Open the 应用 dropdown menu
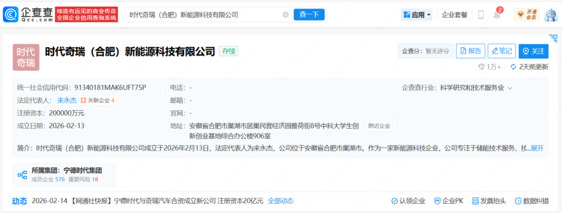 pos(416,15)
